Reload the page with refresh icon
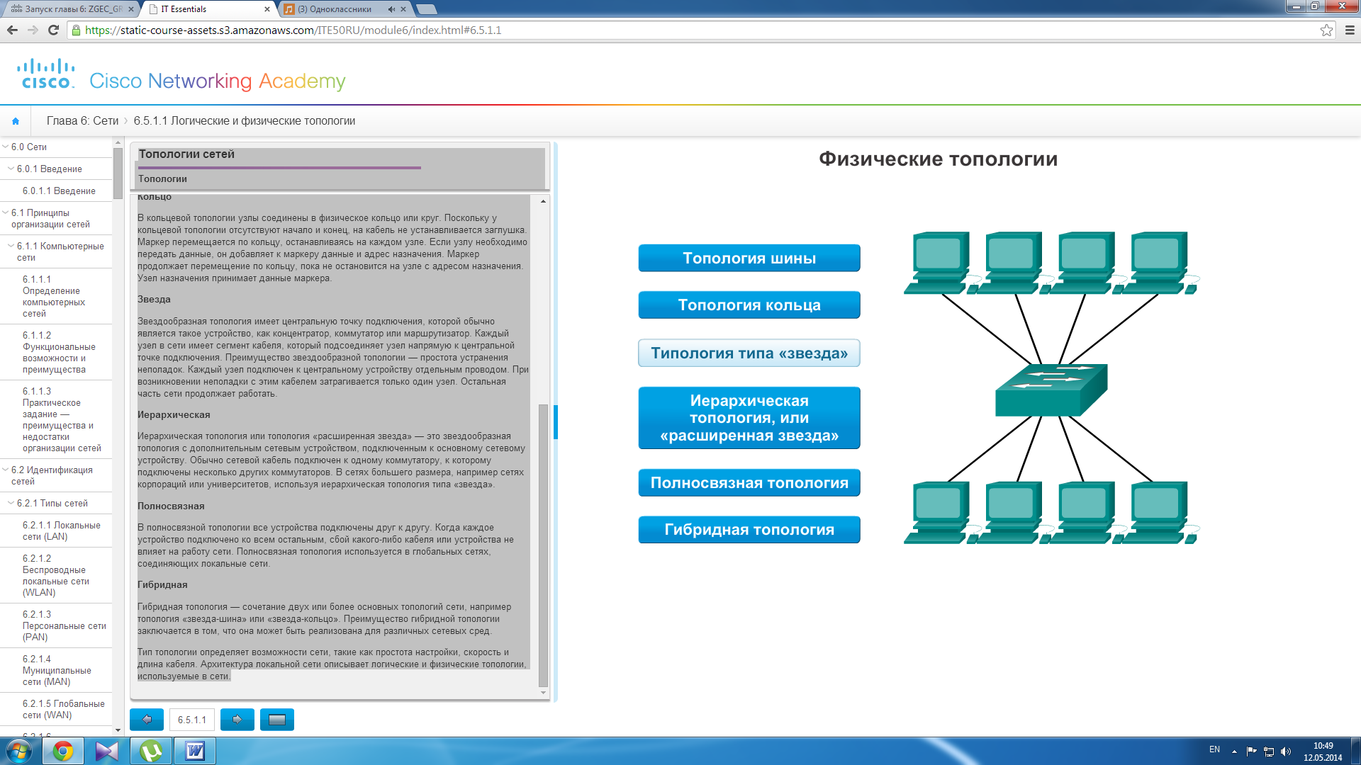This screenshot has width=1361, height=765. [53, 30]
